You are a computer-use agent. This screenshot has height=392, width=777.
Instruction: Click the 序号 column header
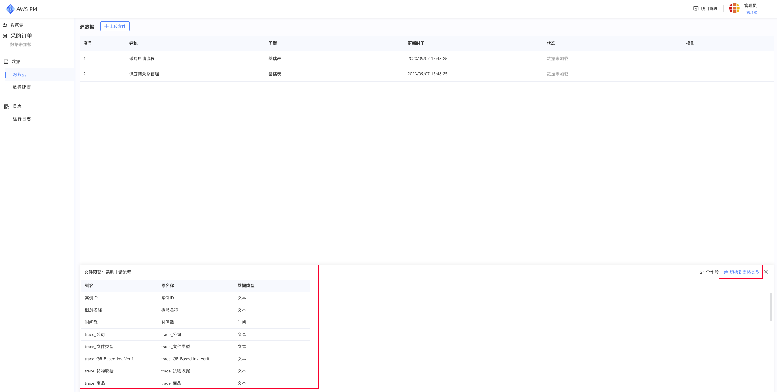pos(88,43)
